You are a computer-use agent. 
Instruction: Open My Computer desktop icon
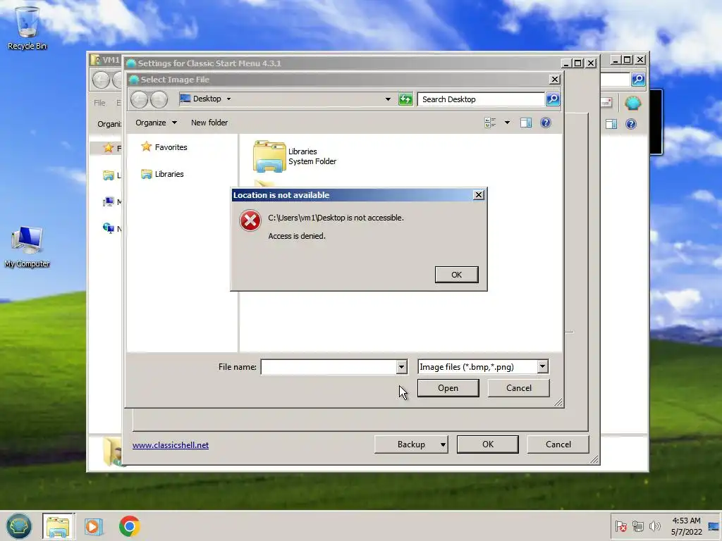click(x=27, y=247)
